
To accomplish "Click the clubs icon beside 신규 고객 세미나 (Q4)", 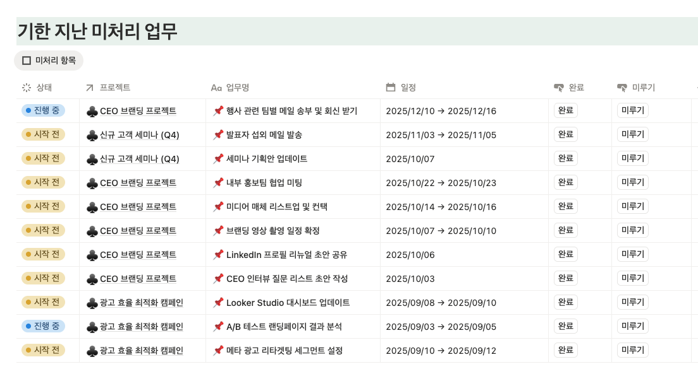I will (x=92, y=134).
